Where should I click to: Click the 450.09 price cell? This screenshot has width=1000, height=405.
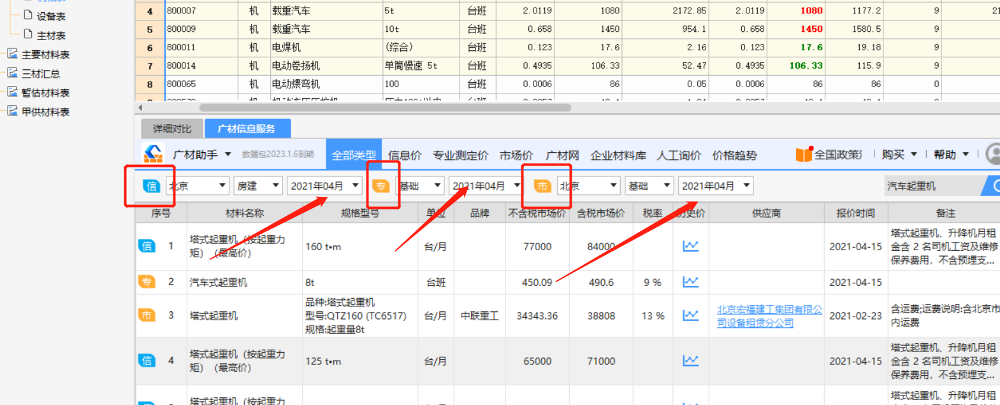tap(537, 282)
